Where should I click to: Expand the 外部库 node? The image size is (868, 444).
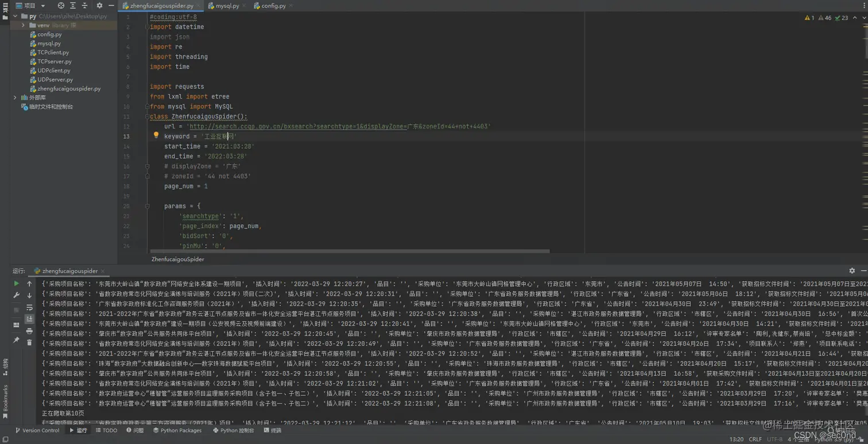coord(15,98)
